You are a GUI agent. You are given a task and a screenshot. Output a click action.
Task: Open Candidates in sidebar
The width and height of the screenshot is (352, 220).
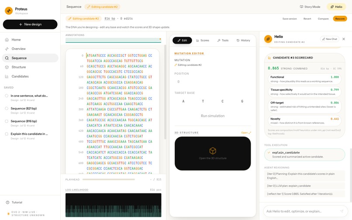pyautogui.click(x=30, y=76)
